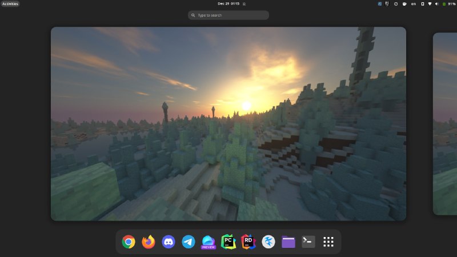This screenshot has width=457, height=257.
Task: Focus the Type to search field
Action: pyautogui.click(x=228, y=15)
